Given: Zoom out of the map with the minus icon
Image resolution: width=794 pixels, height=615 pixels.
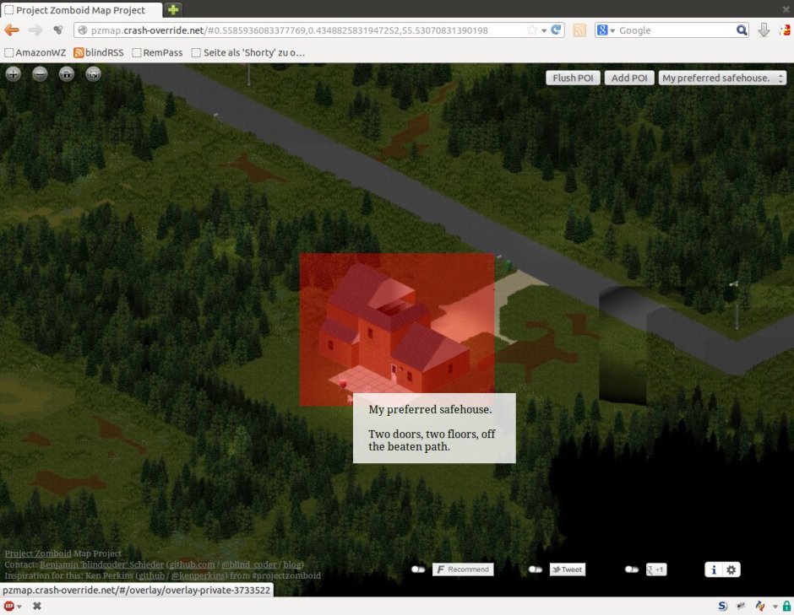Looking at the screenshot, I should [x=40, y=74].
